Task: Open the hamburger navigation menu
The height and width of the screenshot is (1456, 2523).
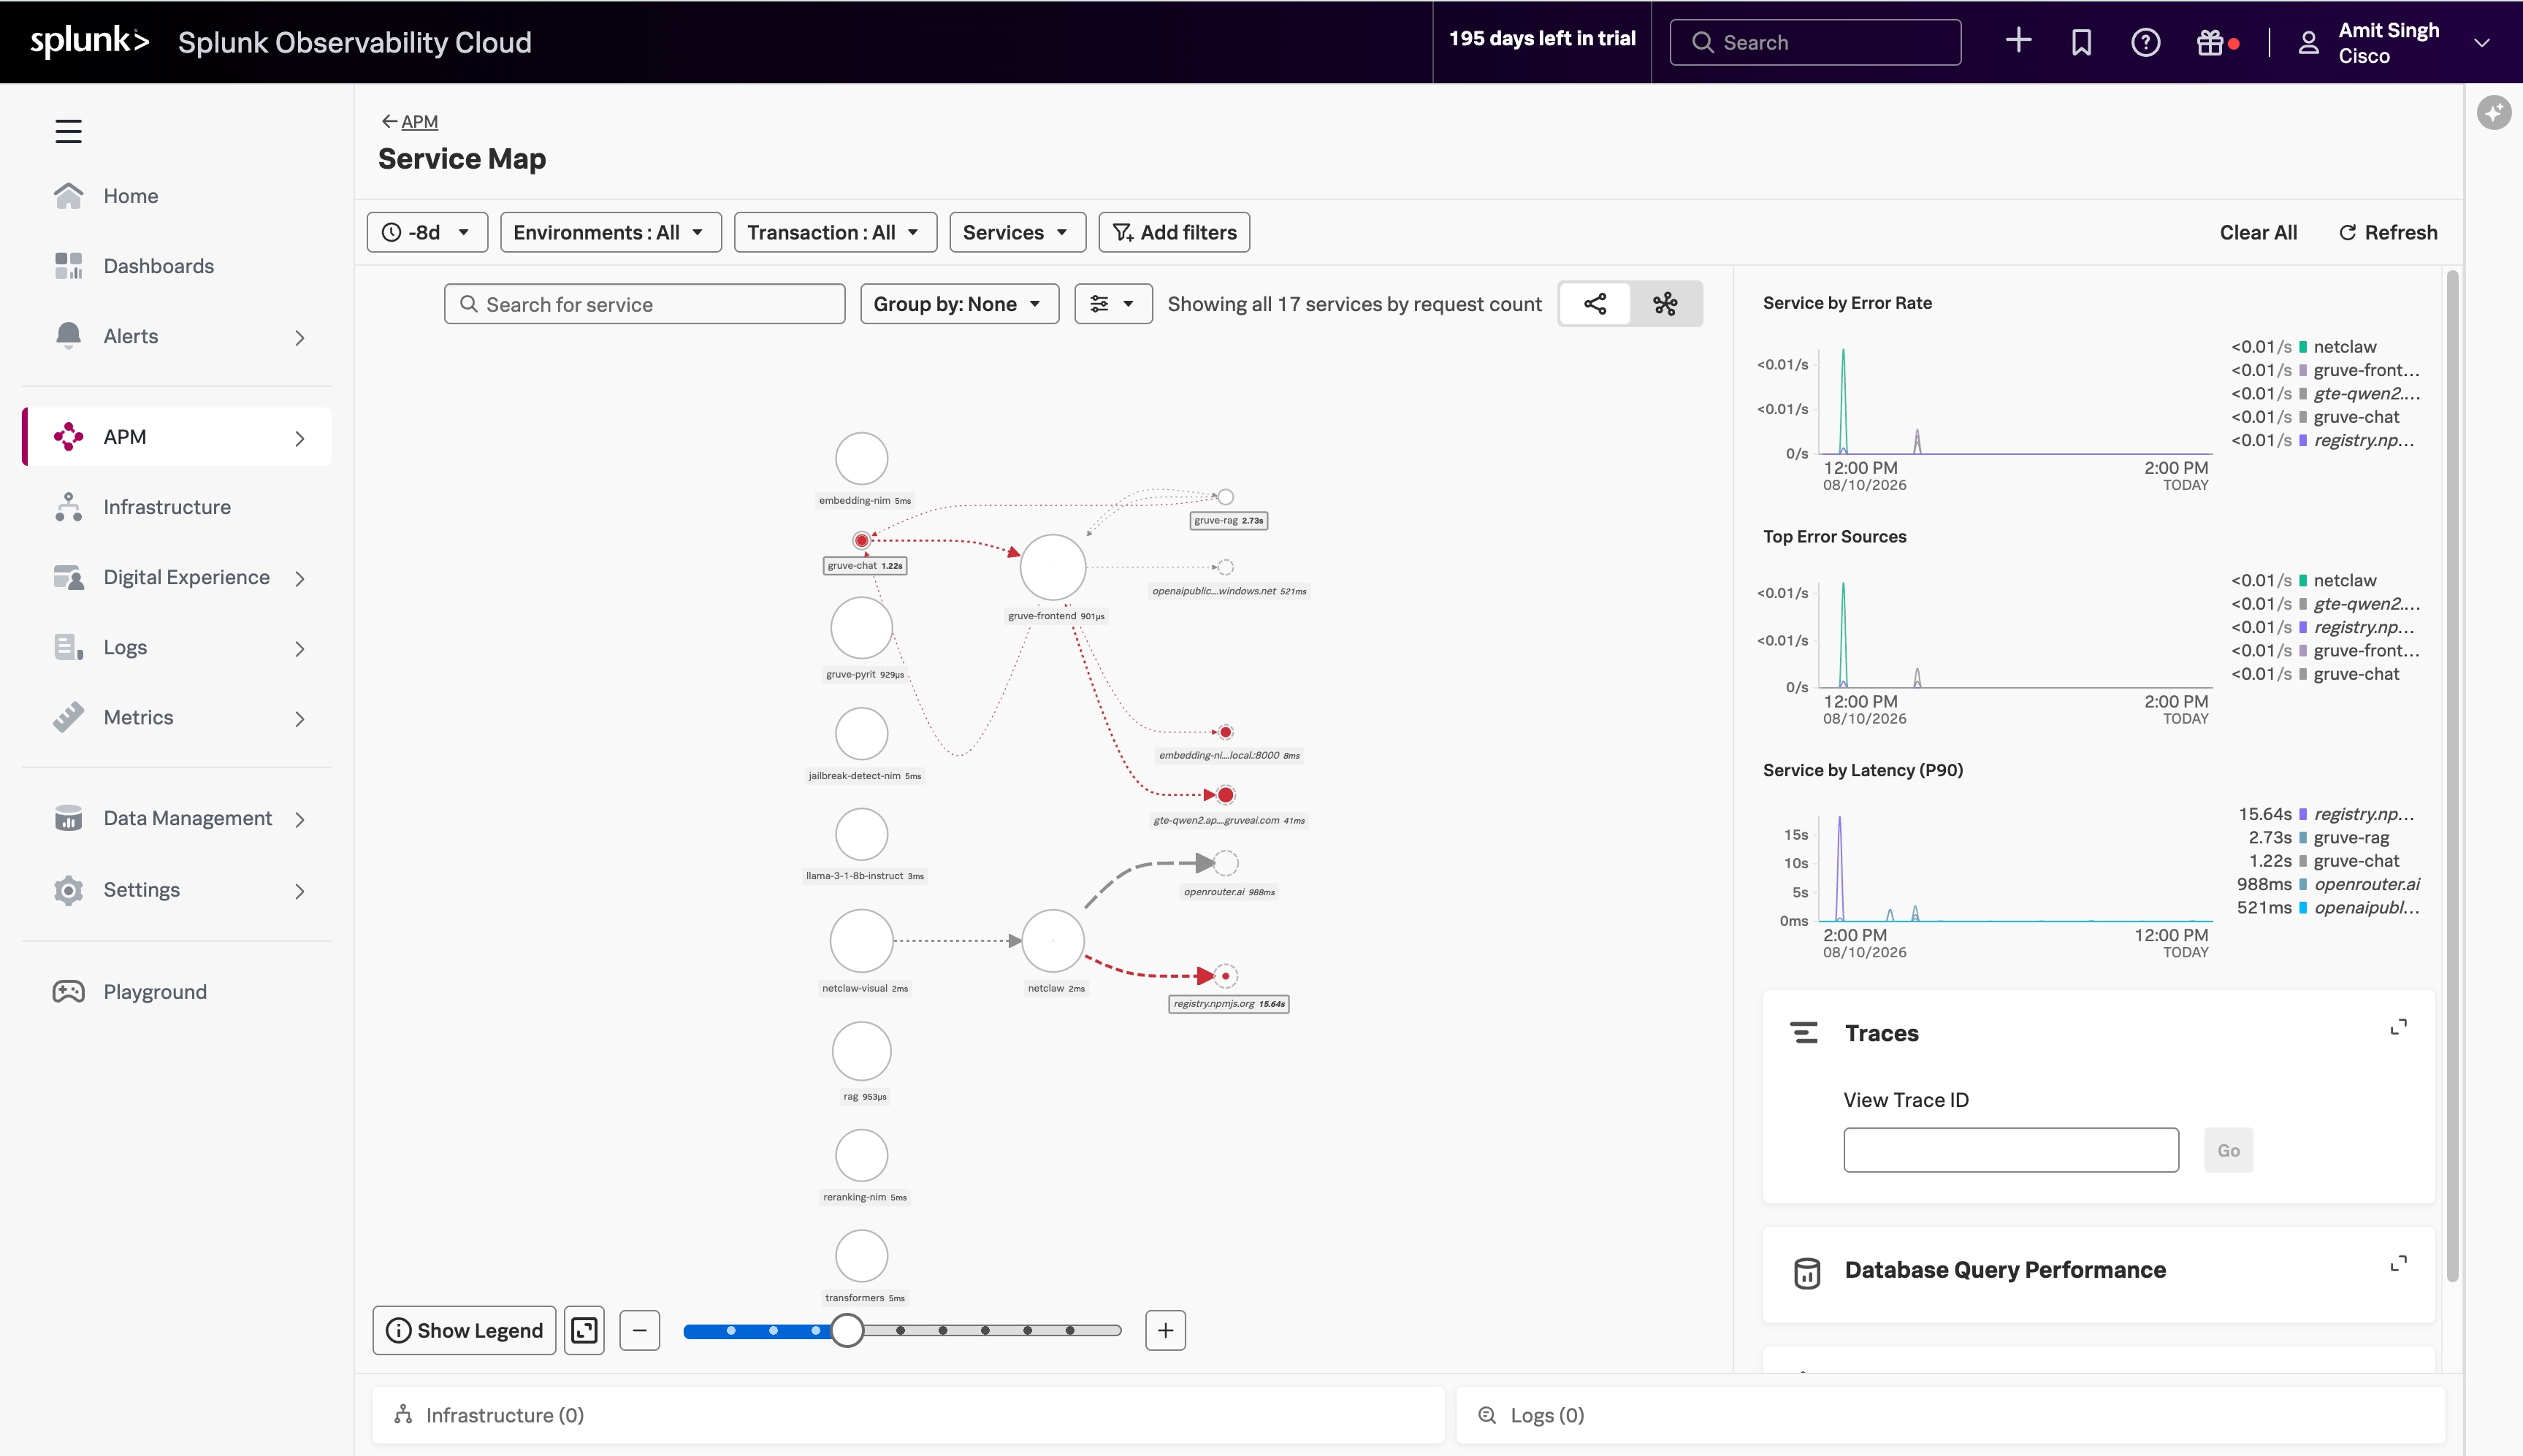Action: pos(68,131)
